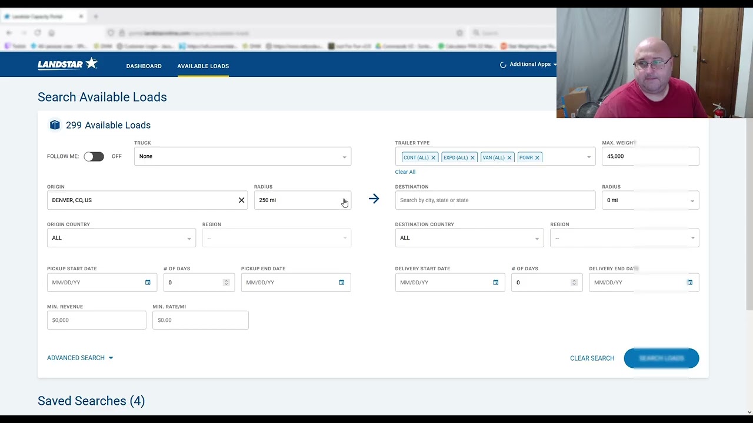Remove the POWR trailer type chip
This screenshot has width=753, height=423.
pyautogui.click(x=537, y=157)
